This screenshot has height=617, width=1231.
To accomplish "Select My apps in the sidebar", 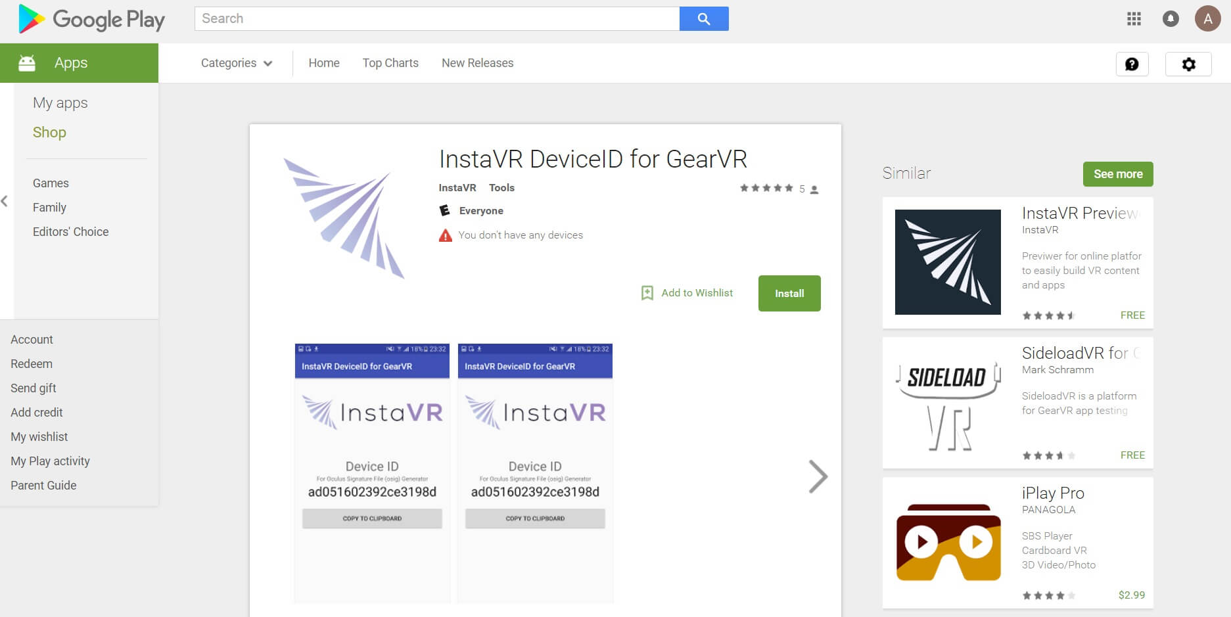I will pos(60,103).
